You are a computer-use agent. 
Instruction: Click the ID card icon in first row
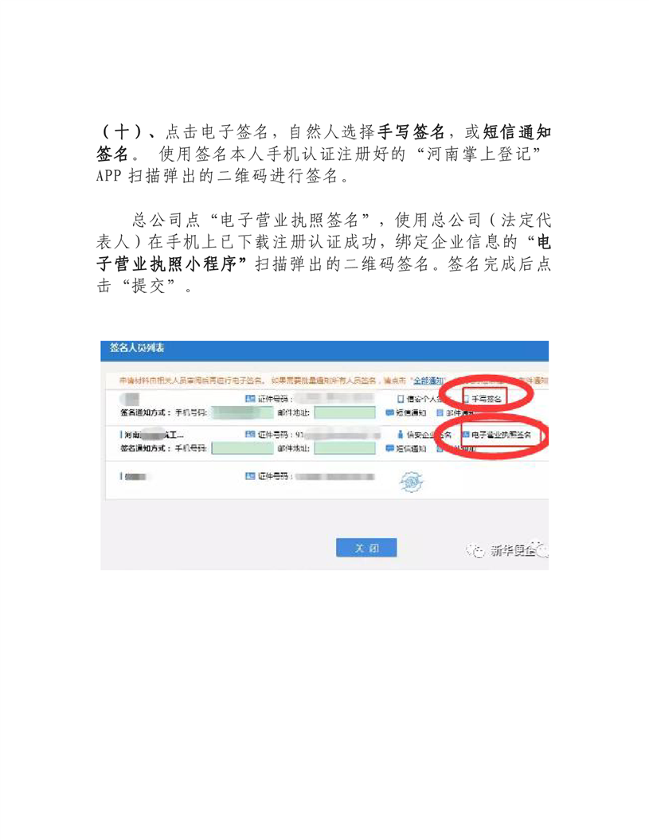click(x=250, y=399)
